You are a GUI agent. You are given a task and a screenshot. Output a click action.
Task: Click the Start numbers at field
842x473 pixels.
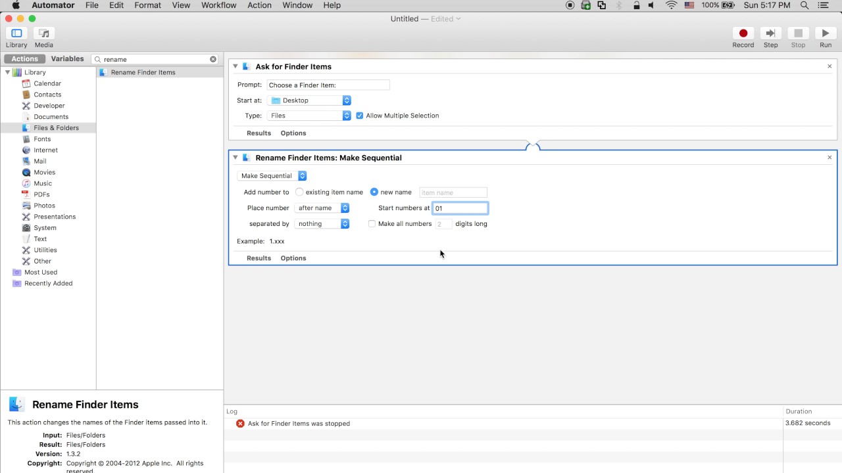tap(460, 208)
